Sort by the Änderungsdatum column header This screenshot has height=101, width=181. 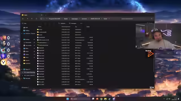coord(66,27)
